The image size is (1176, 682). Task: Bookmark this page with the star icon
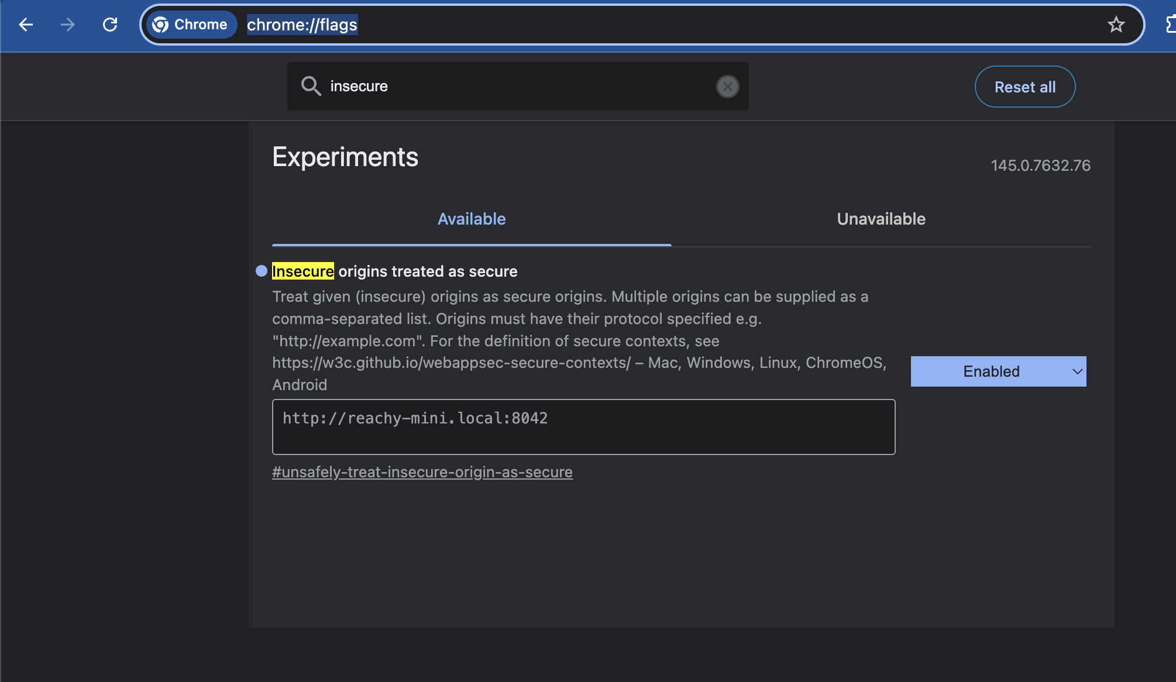(x=1116, y=25)
